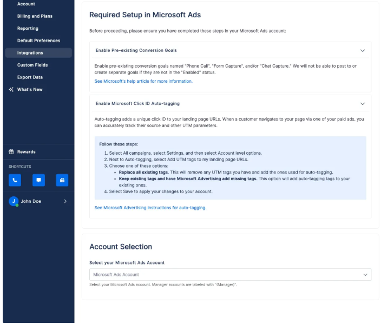Viewport: 381px width, 325px height.
Task: Open the Export Data page
Action: click(30, 77)
